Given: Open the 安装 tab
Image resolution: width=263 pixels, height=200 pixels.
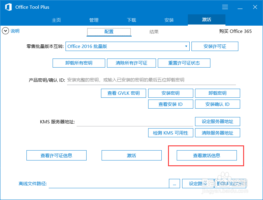Looking at the screenshot, I should 169,20.
